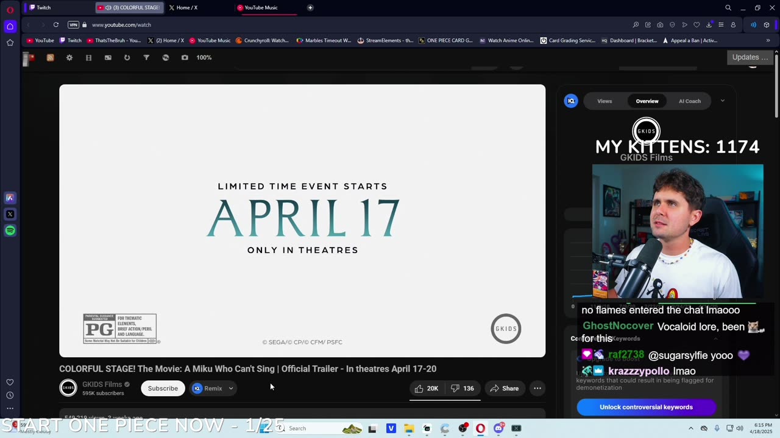
Task: Open the tab search magnifier icon
Action: point(728,8)
